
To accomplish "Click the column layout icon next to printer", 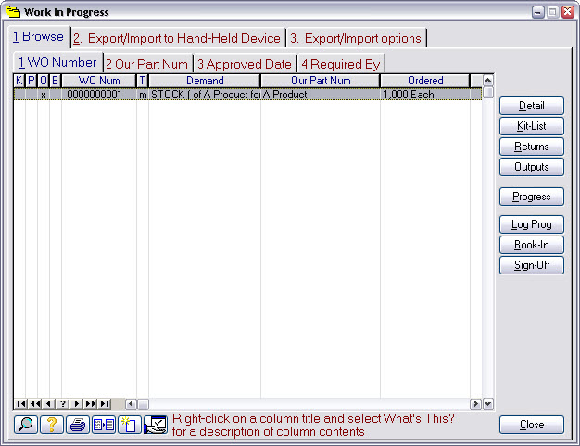I will (x=104, y=424).
